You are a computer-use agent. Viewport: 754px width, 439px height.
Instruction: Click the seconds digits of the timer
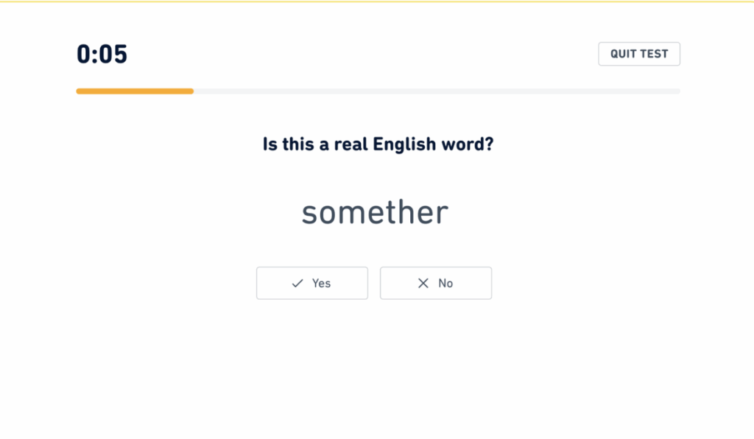[114, 55]
